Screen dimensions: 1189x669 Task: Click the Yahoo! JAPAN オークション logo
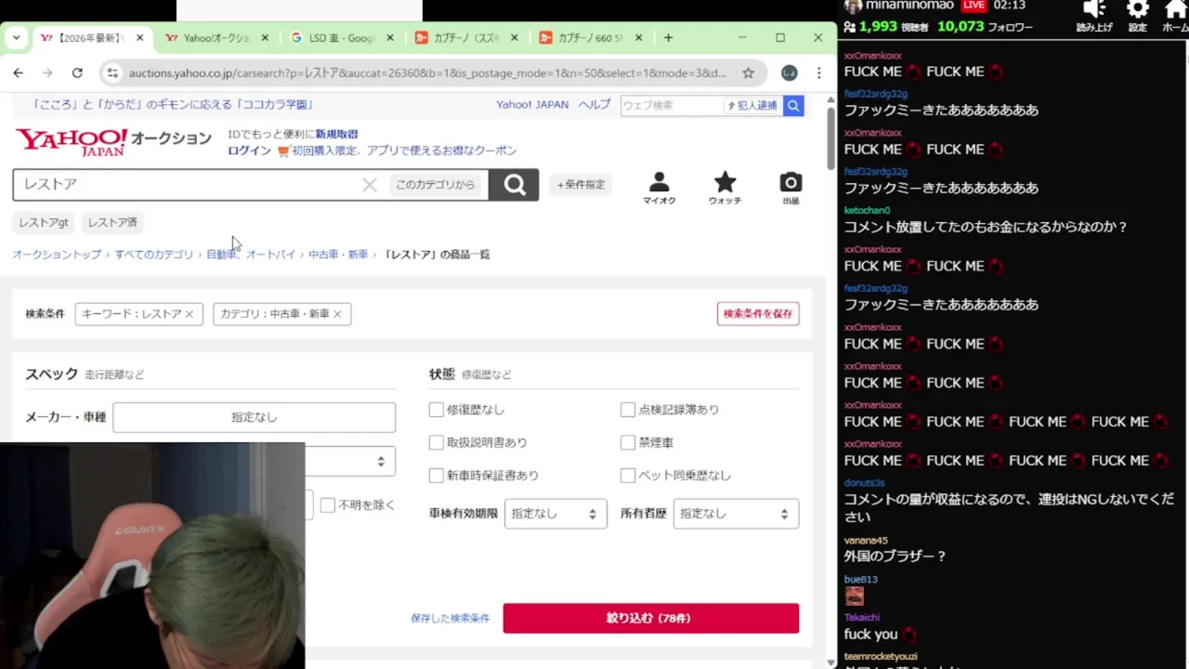113,141
